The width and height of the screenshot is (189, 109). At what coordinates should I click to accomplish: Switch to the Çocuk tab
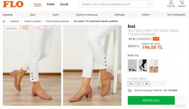64,4
